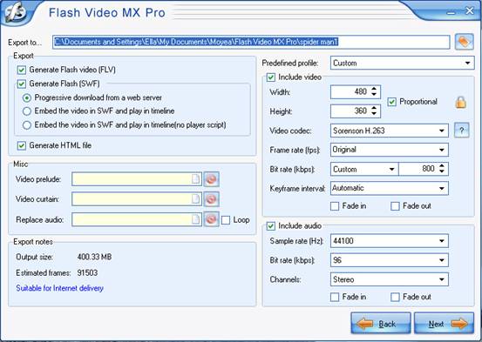Minimize the Flash Video MX Pro window
This screenshot has width=482, height=342.
pyautogui.click(x=451, y=13)
